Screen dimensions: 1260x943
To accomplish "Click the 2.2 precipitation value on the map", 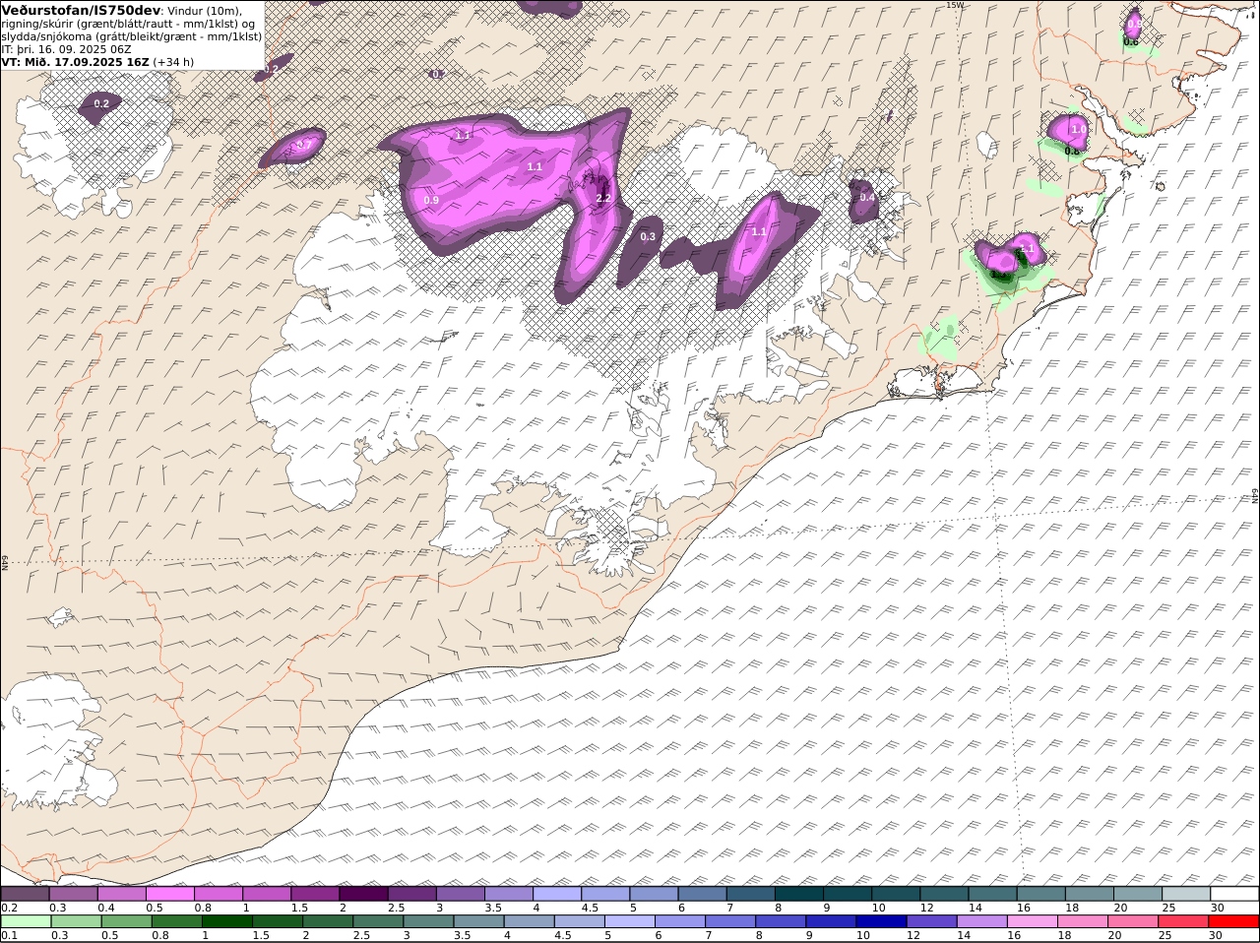I will [x=604, y=198].
